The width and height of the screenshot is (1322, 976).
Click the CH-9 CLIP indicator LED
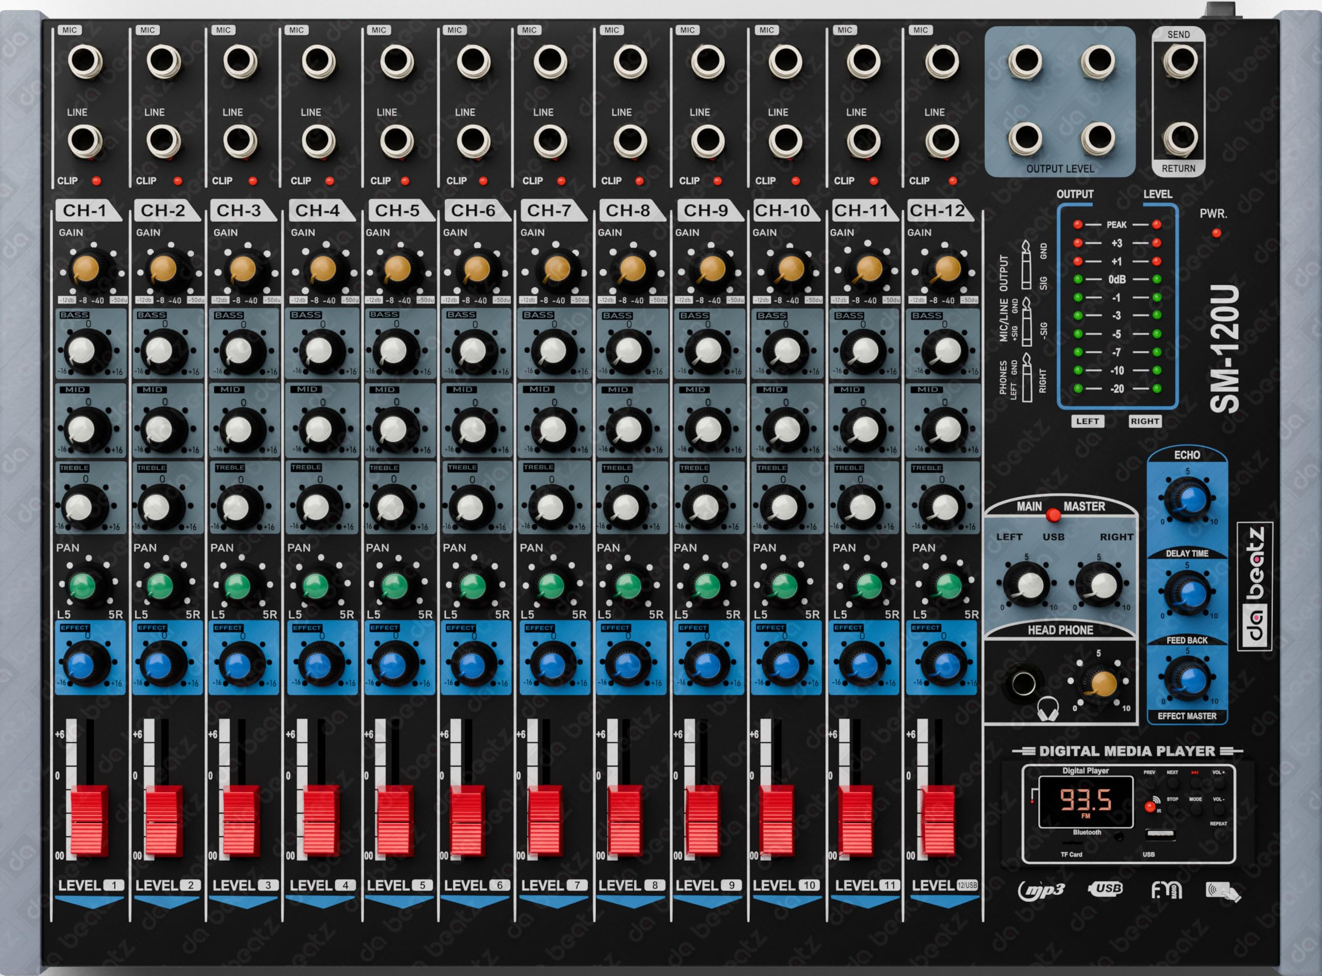(x=717, y=181)
